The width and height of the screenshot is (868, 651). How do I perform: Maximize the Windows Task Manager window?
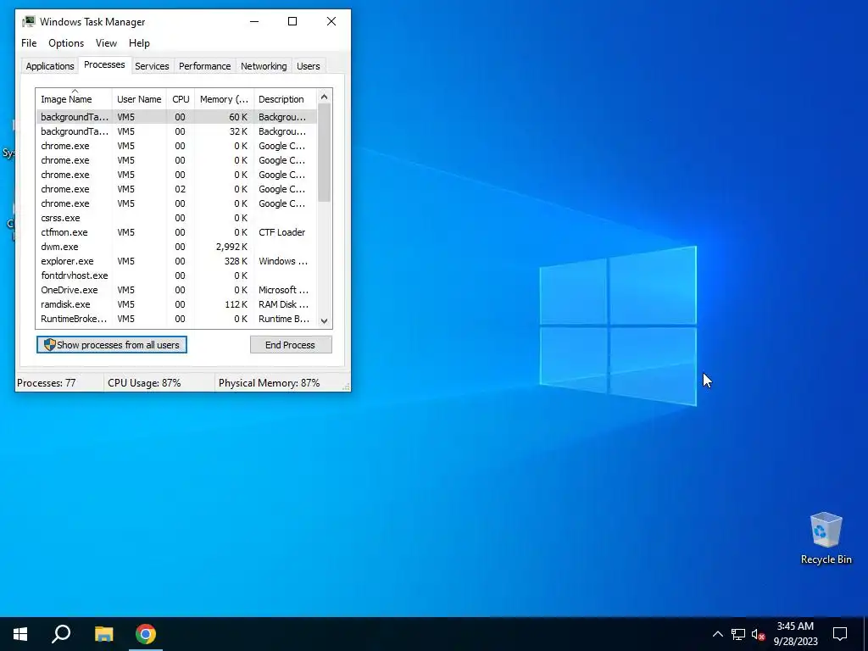click(292, 21)
